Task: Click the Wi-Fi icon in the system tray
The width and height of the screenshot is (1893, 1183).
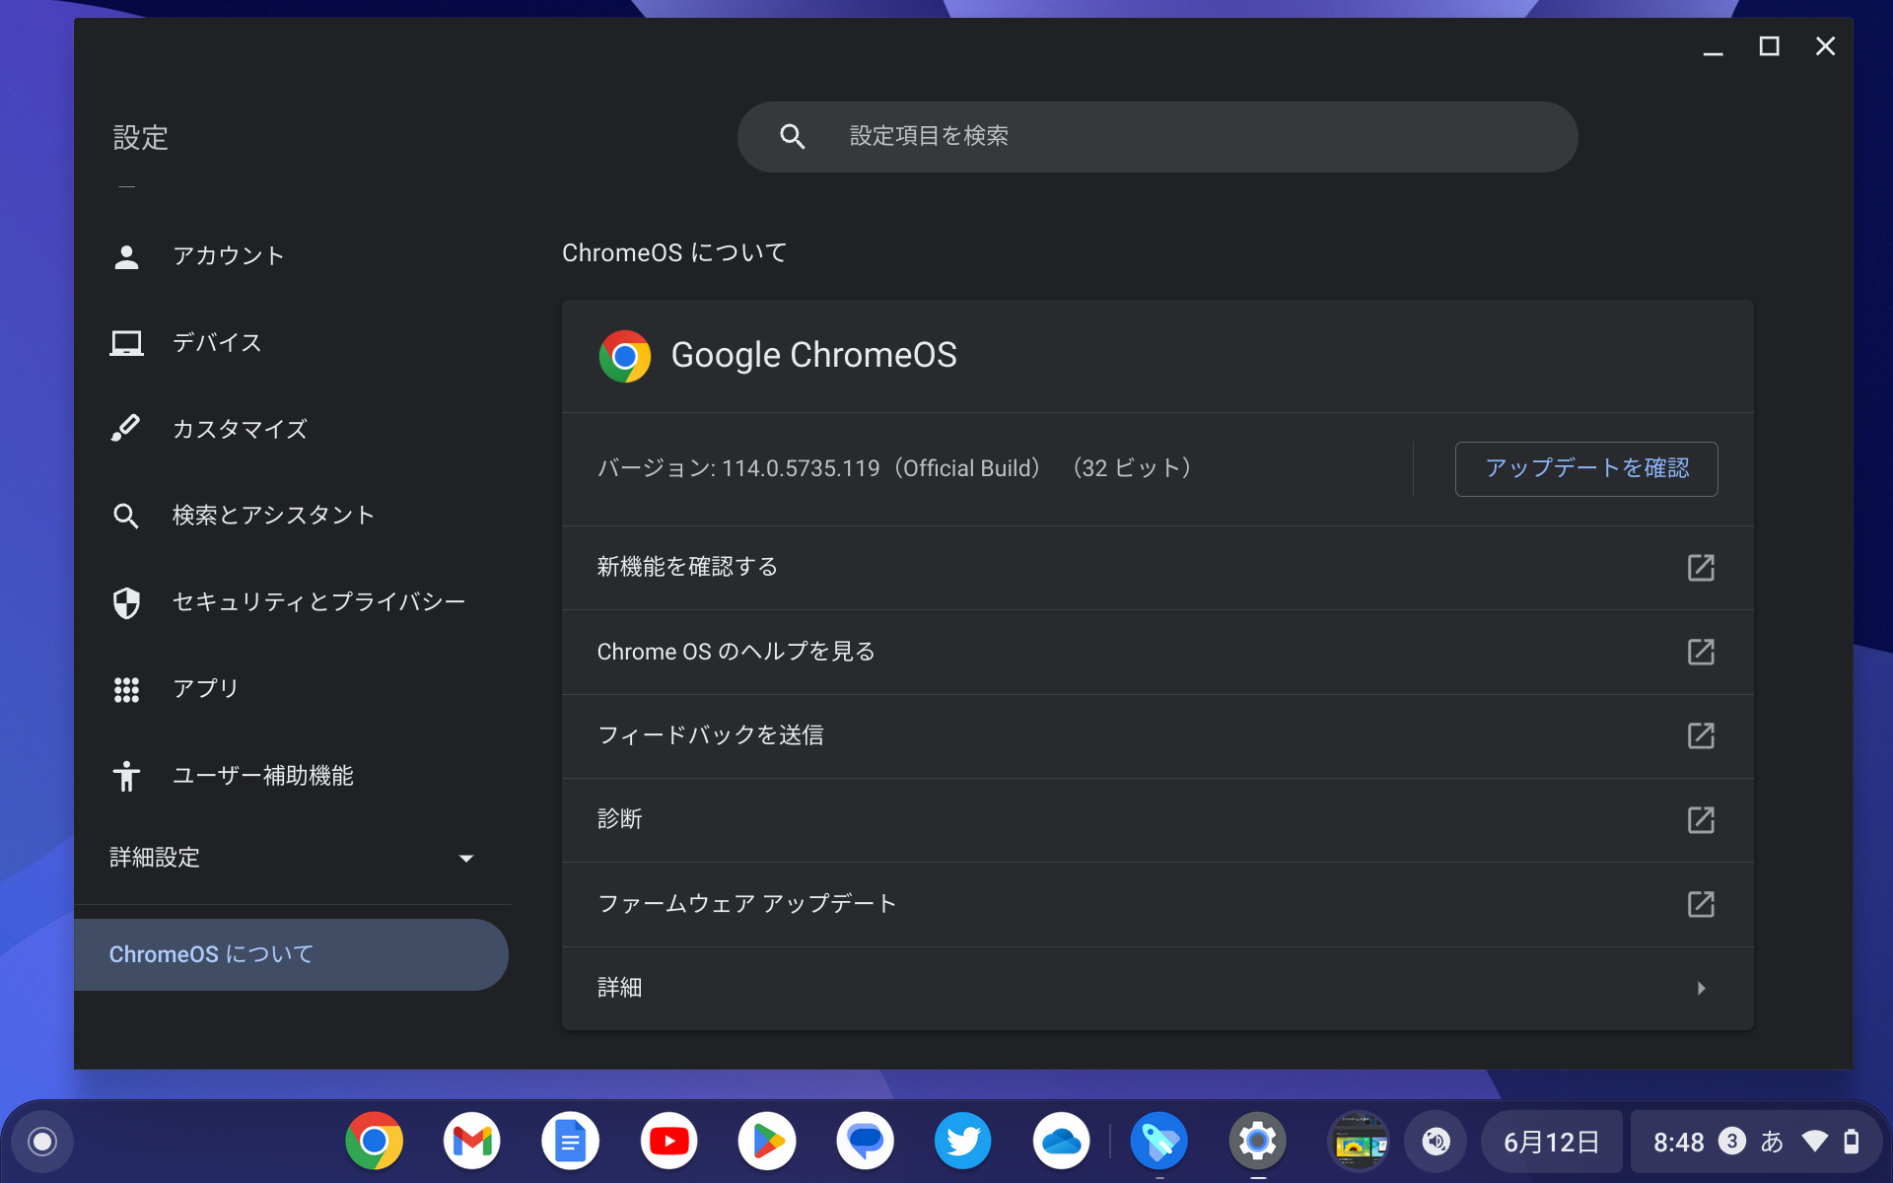Action: (x=1814, y=1141)
